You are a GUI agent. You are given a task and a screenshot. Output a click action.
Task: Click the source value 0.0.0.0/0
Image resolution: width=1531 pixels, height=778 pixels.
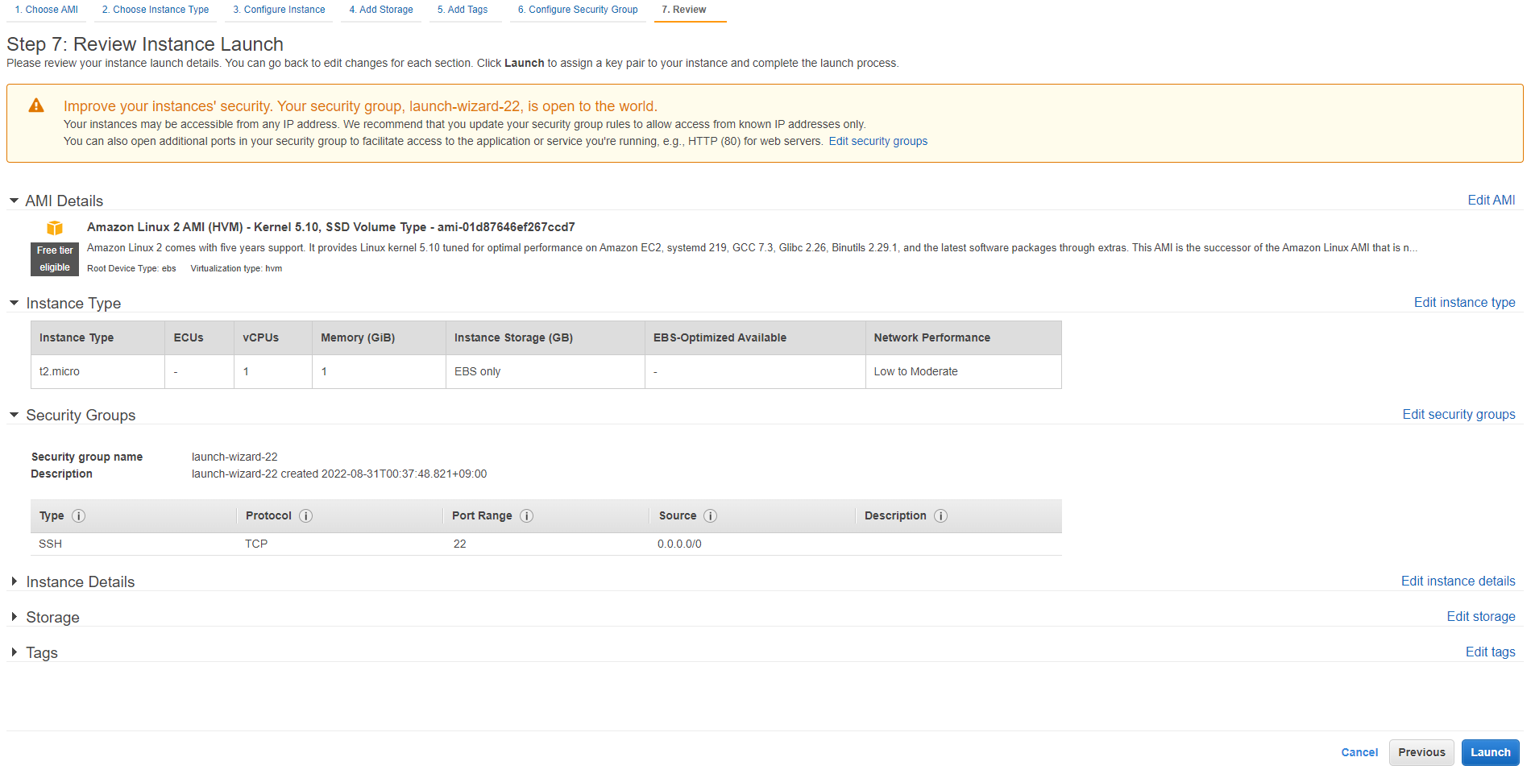click(x=679, y=544)
